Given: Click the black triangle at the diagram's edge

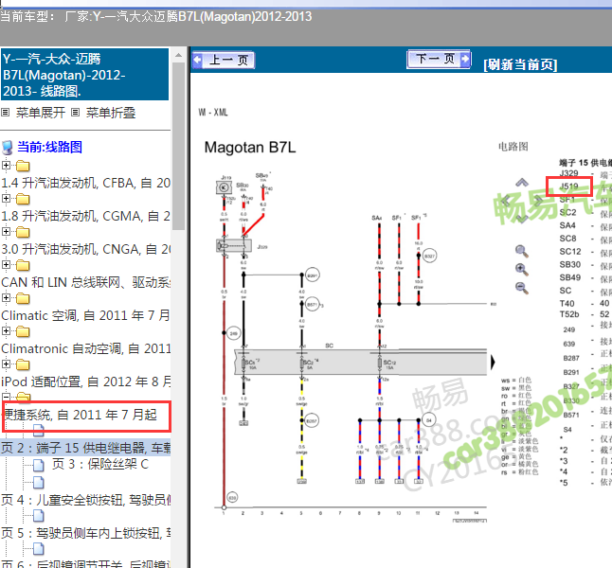Looking at the screenshot, I should [x=493, y=362].
